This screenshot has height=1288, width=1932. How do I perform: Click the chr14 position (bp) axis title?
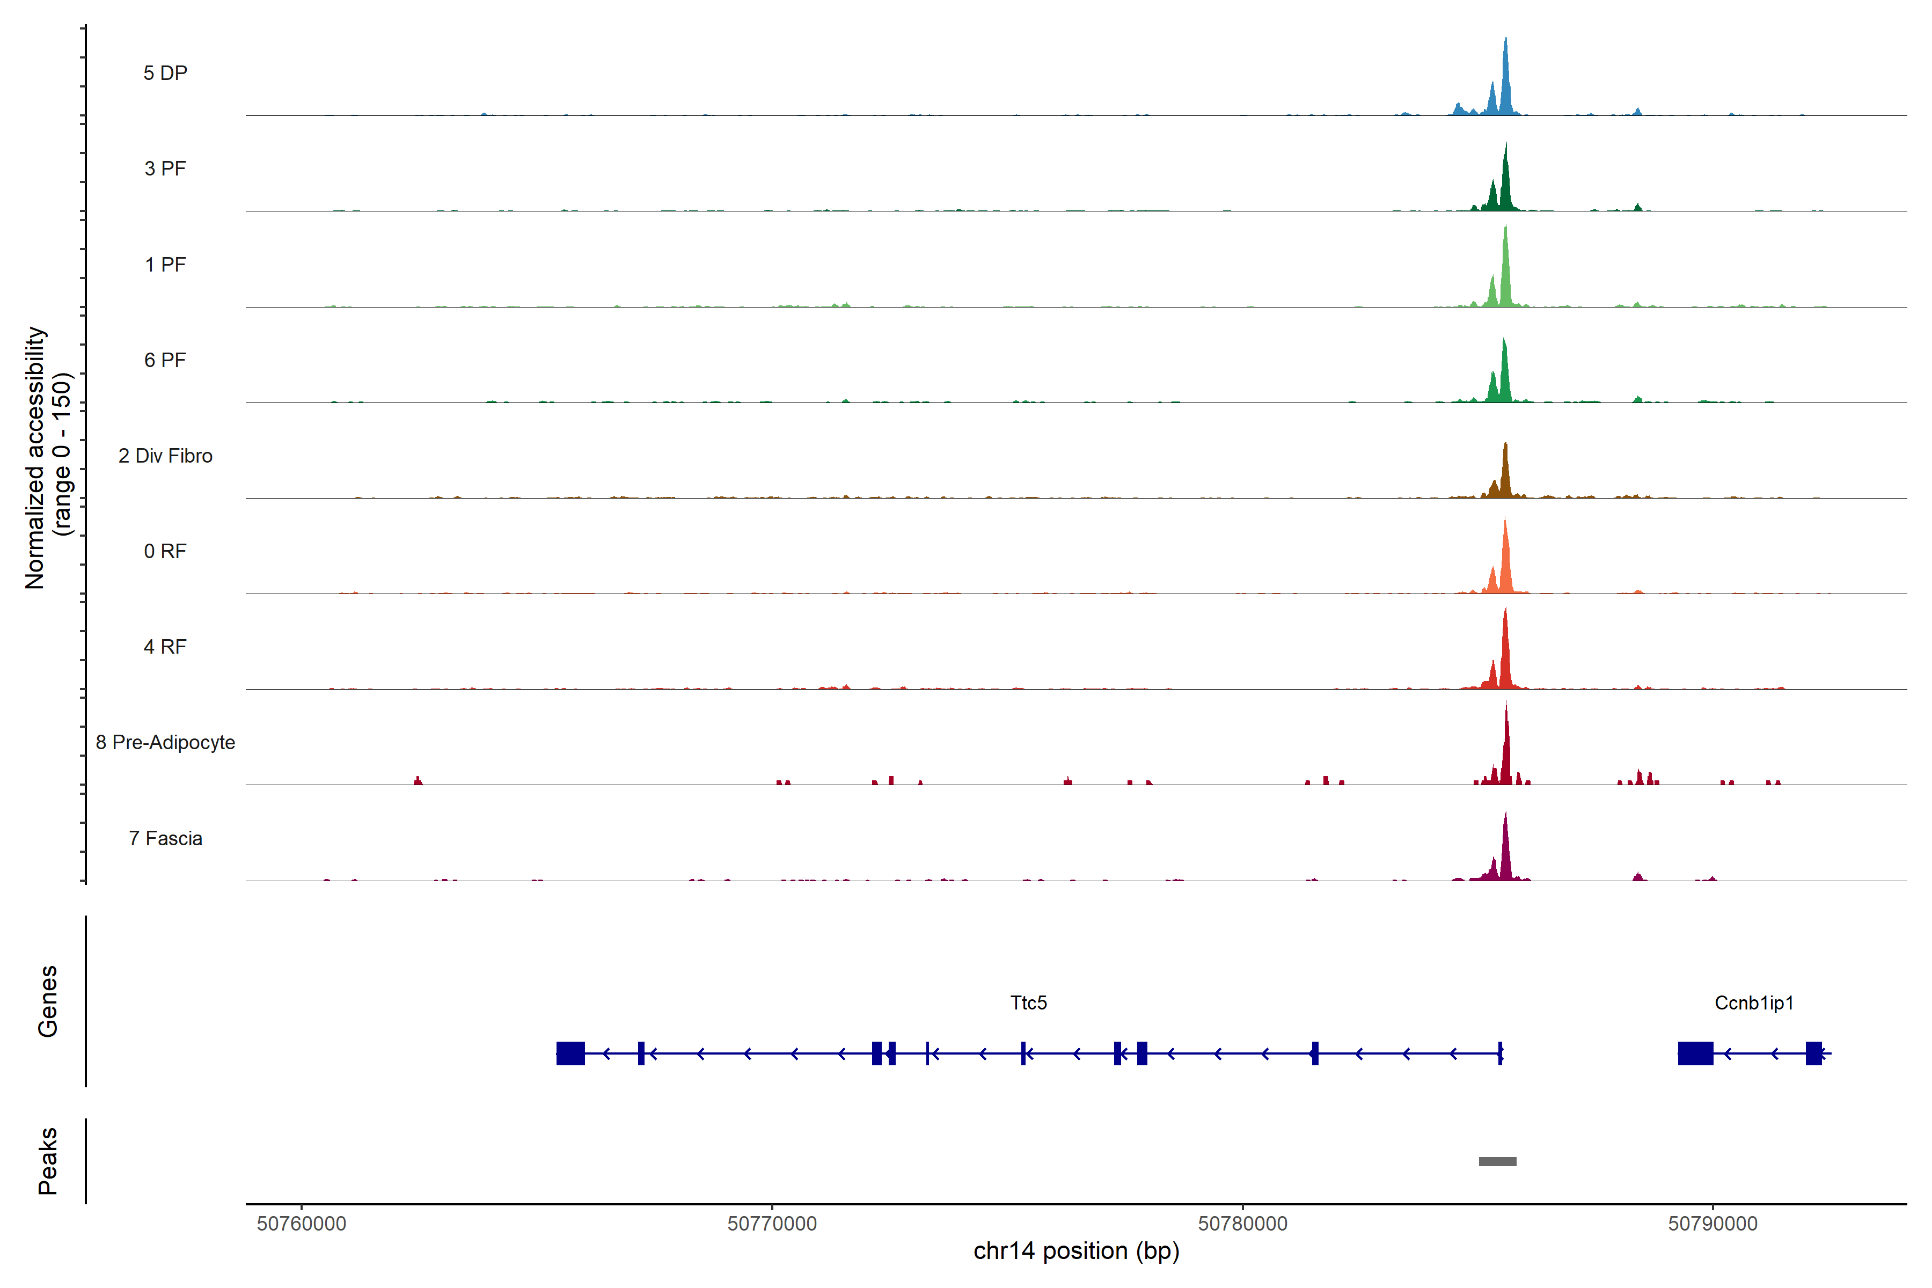click(1076, 1251)
